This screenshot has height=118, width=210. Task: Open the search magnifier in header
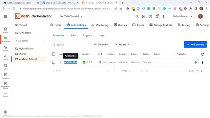click(x=137, y=16)
